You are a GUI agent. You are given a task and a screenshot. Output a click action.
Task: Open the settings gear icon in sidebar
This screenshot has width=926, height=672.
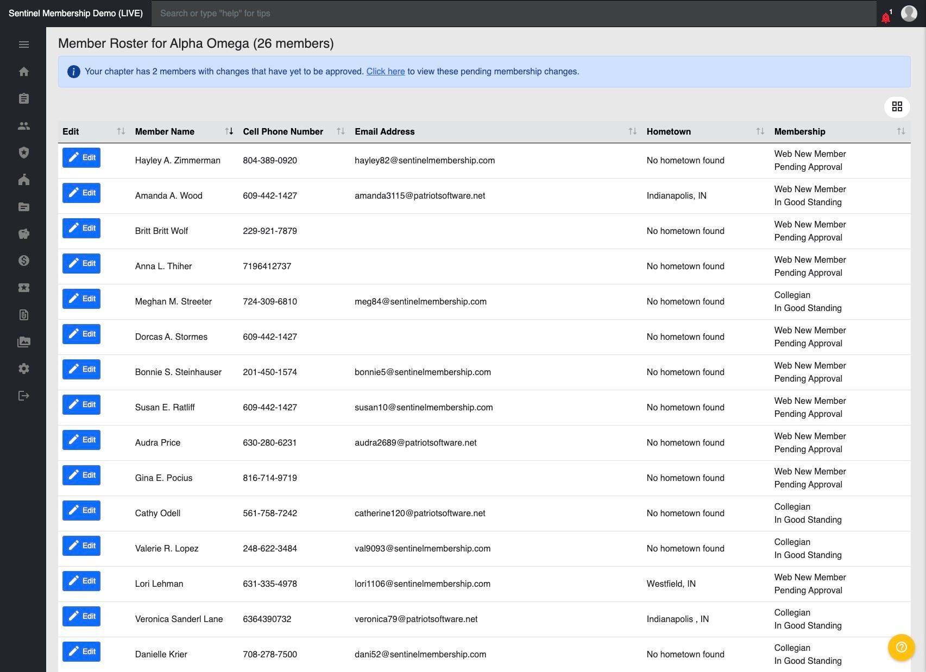pos(23,369)
